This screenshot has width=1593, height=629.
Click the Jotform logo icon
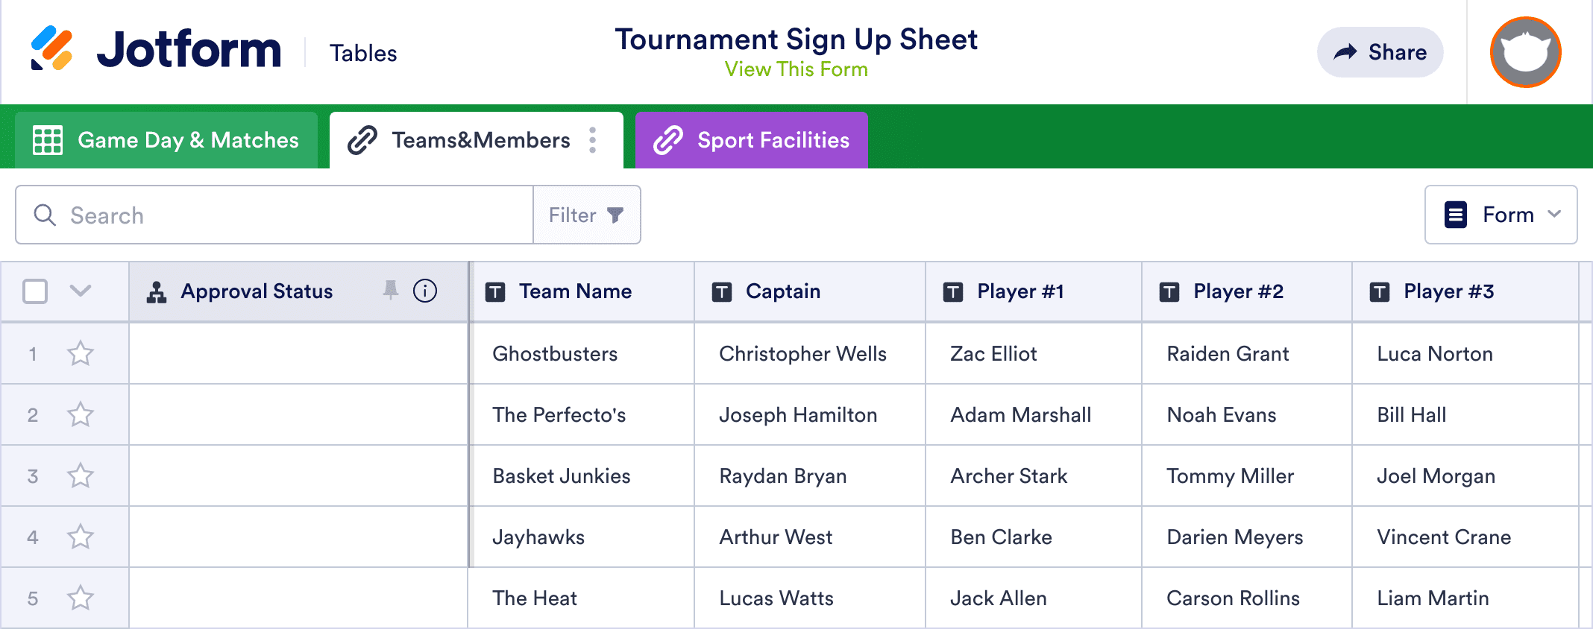click(51, 48)
